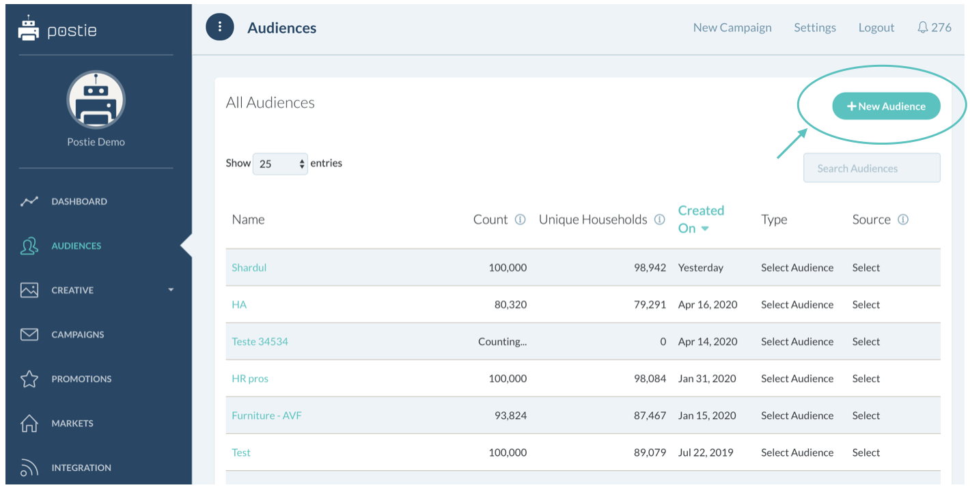The image size is (970, 494).
Task: Click the Creative image icon
Action: point(29,290)
